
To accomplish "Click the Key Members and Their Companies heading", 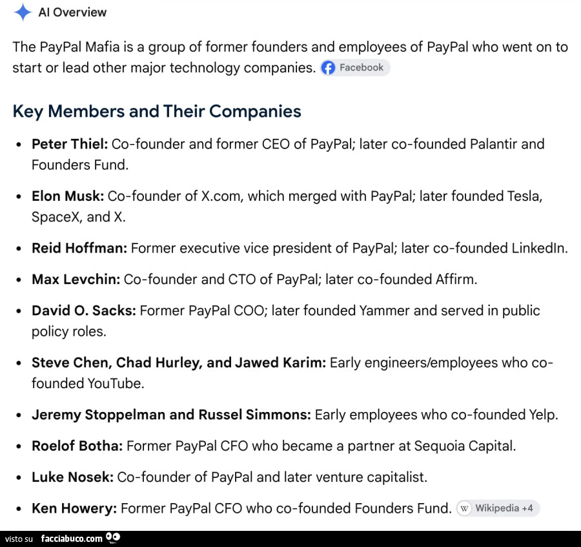I will click(x=157, y=111).
